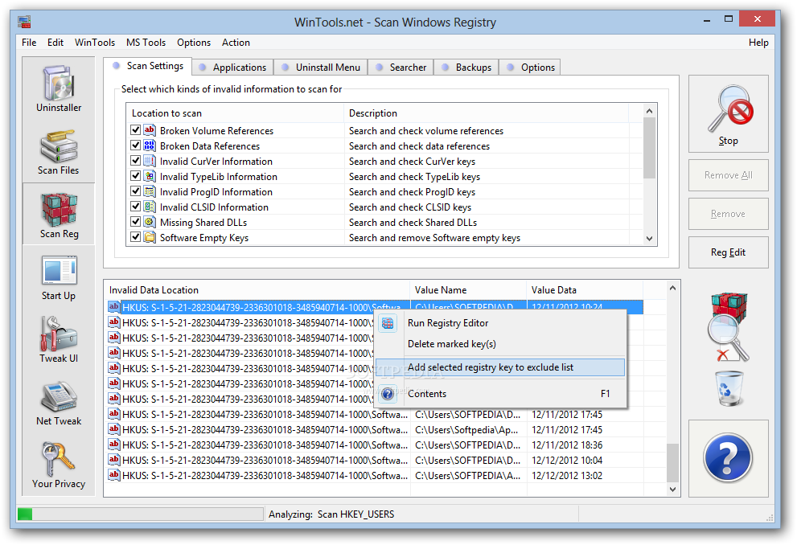Click the Remove All button
The width and height of the screenshot is (797, 545).
tap(728, 175)
